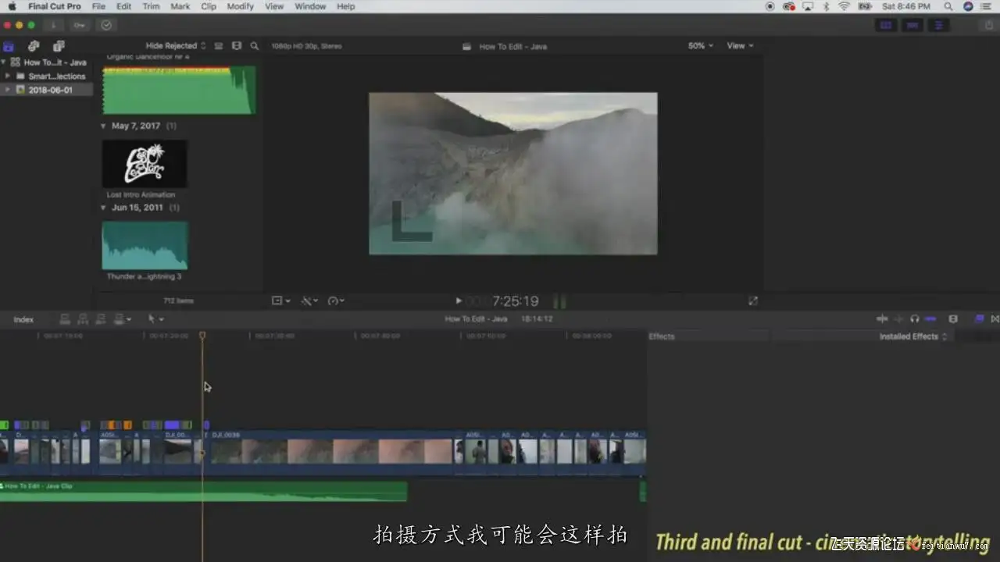Image resolution: width=1000 pixels, height=562 pixels.
Task: Open the Apple menu
Action: click(12, 6)
